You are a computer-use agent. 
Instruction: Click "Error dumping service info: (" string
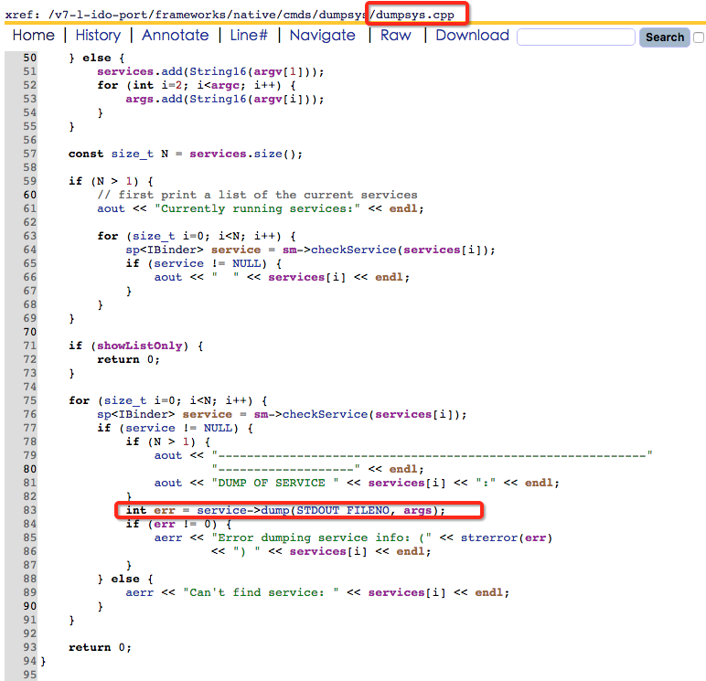[322, 537]
